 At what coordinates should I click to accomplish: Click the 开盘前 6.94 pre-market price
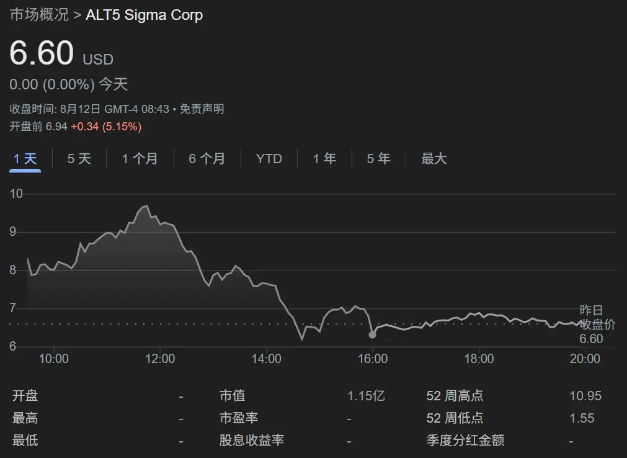56,127
